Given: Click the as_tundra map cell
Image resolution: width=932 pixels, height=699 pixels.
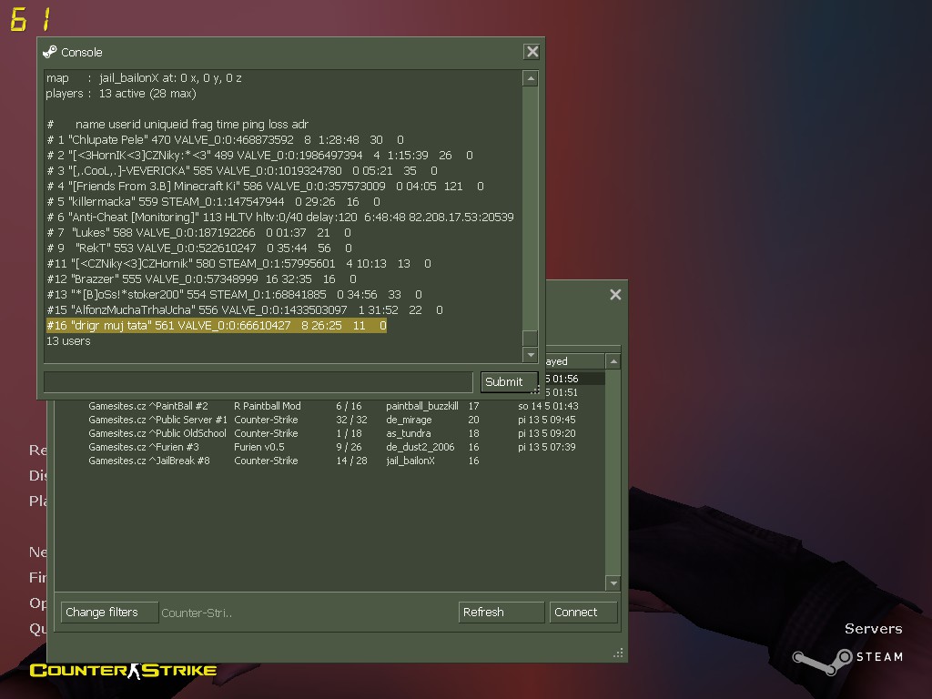Looking at the screenshot, I should click(409, 434).
